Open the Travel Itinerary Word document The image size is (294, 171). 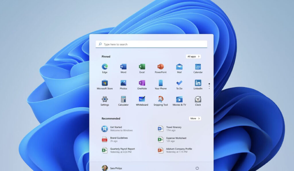tap(169, 129)
